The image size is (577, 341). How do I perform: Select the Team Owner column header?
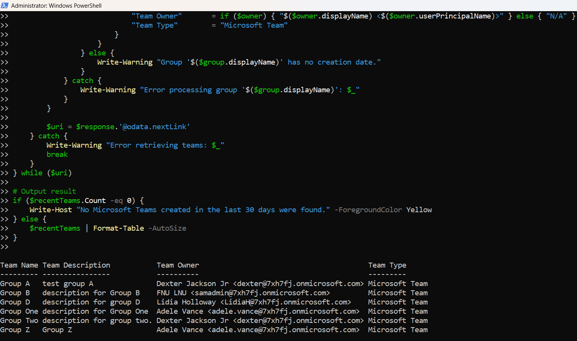pos(178,265)
